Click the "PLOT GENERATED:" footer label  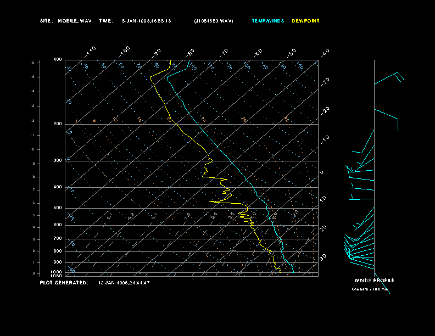pyautogui.click(x=64, y=283)
